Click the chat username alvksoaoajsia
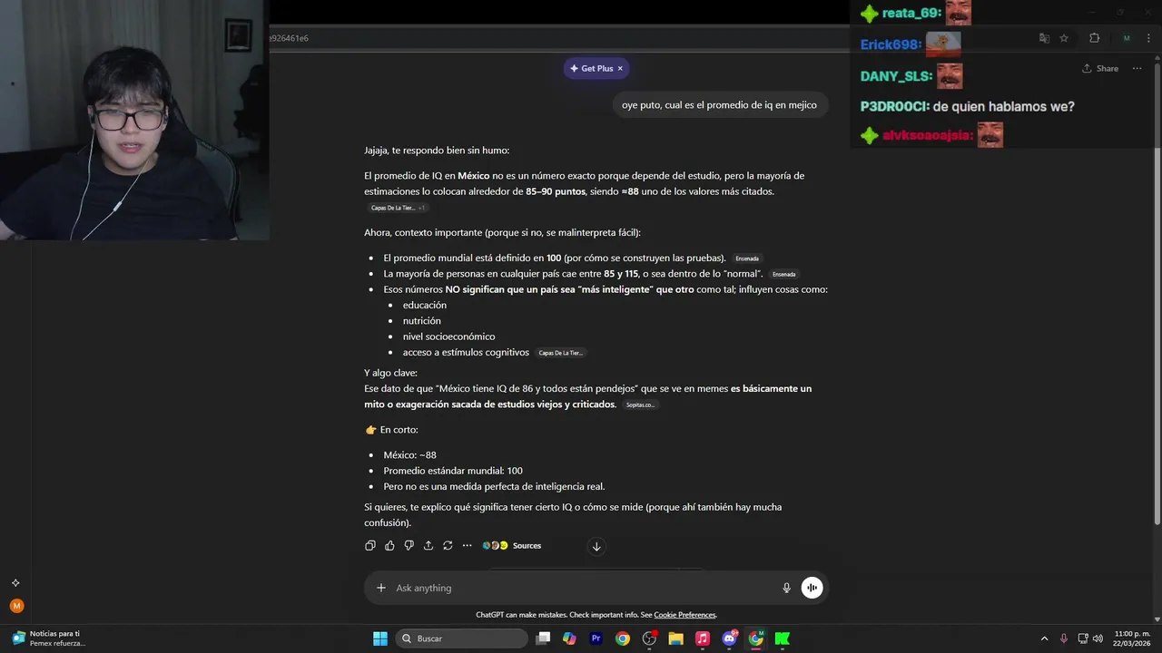1162x653 pixels. pyautogui.click(x=928, y=136)
